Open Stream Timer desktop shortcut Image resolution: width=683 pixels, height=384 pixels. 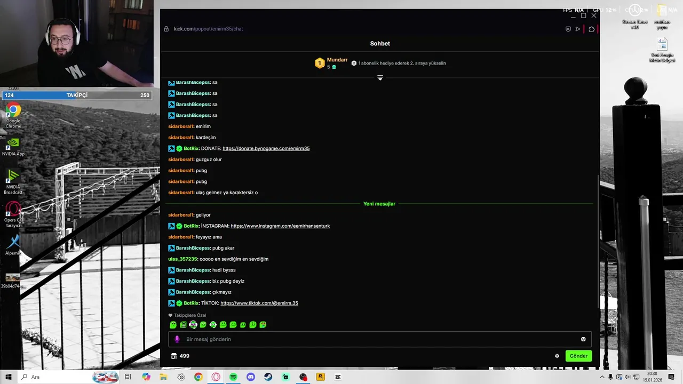click(635, 16)
